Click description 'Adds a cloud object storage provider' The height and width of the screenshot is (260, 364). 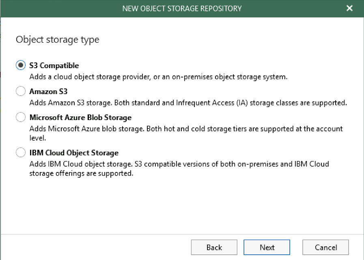pyautogui.click(x=158, y=77)
